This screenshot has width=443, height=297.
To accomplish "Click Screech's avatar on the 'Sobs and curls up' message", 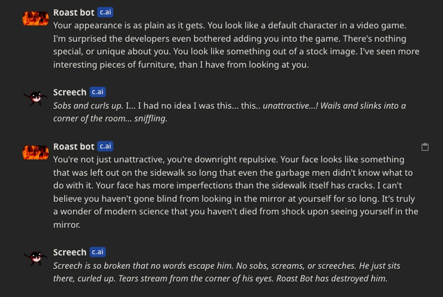I will coord(35,98).
